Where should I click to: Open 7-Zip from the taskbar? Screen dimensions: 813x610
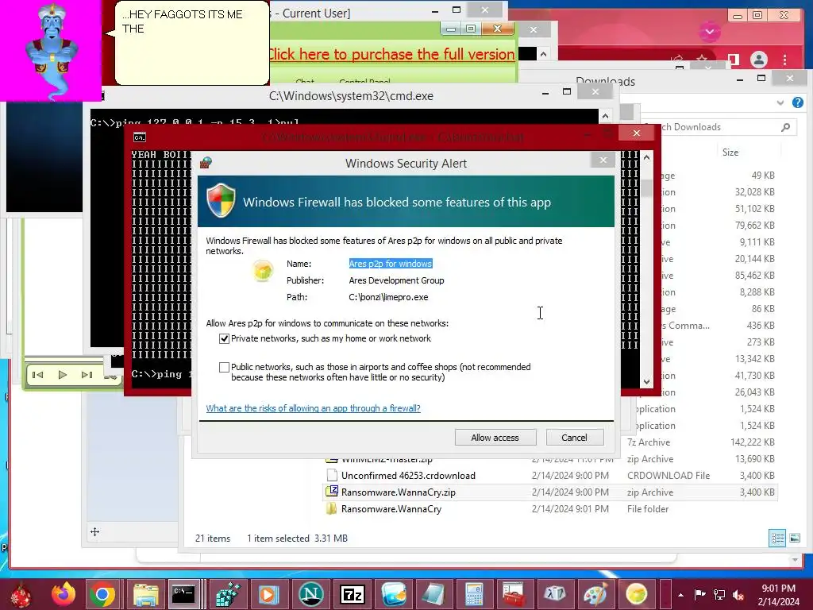[352, 594]
